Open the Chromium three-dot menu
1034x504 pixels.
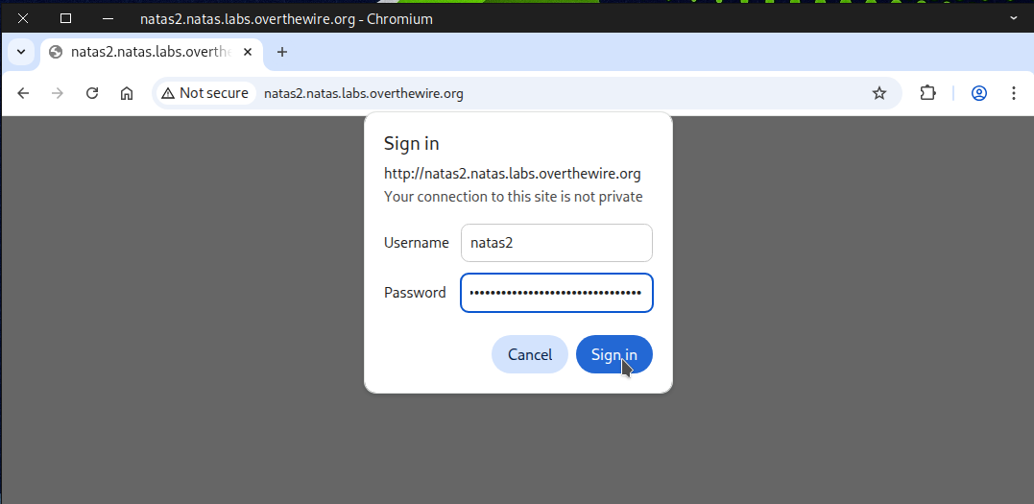pyautogui.click(x=1014, y=93)
